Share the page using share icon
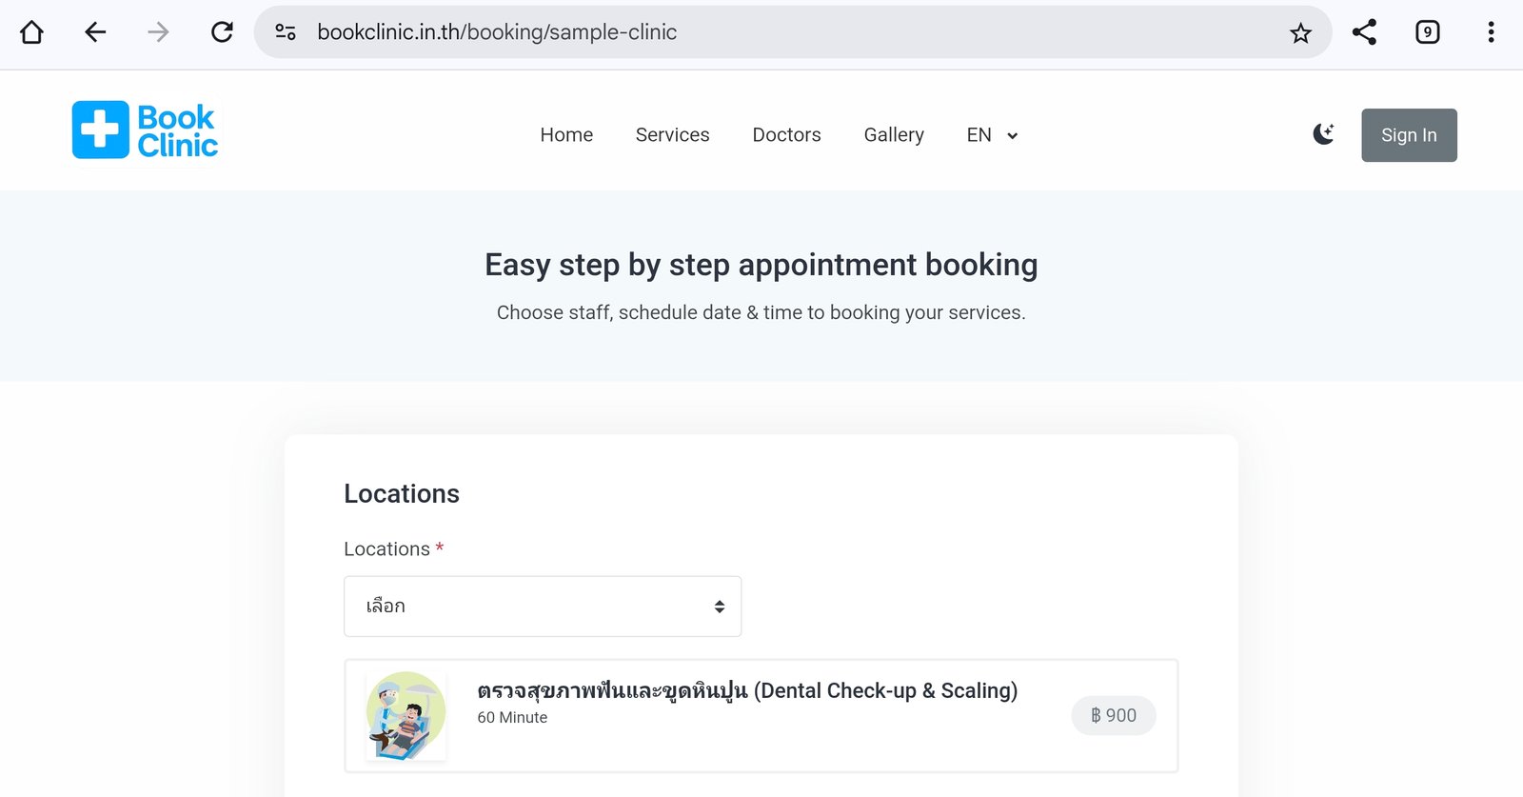Image resolution: width=1523 pixels, height=797 pixels. (1364, 32)
